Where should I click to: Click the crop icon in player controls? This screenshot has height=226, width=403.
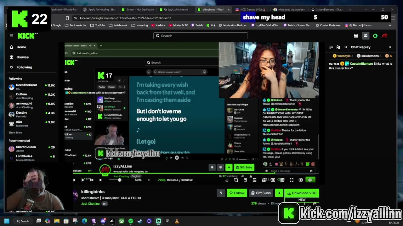(x=236, y=180)
